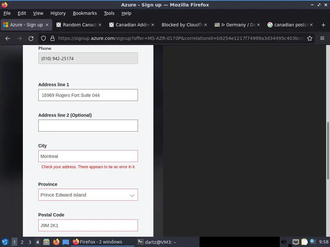Click the Phone number field
Screen dimensions: 330x247
pyautogui.click(x=88, y=58)
